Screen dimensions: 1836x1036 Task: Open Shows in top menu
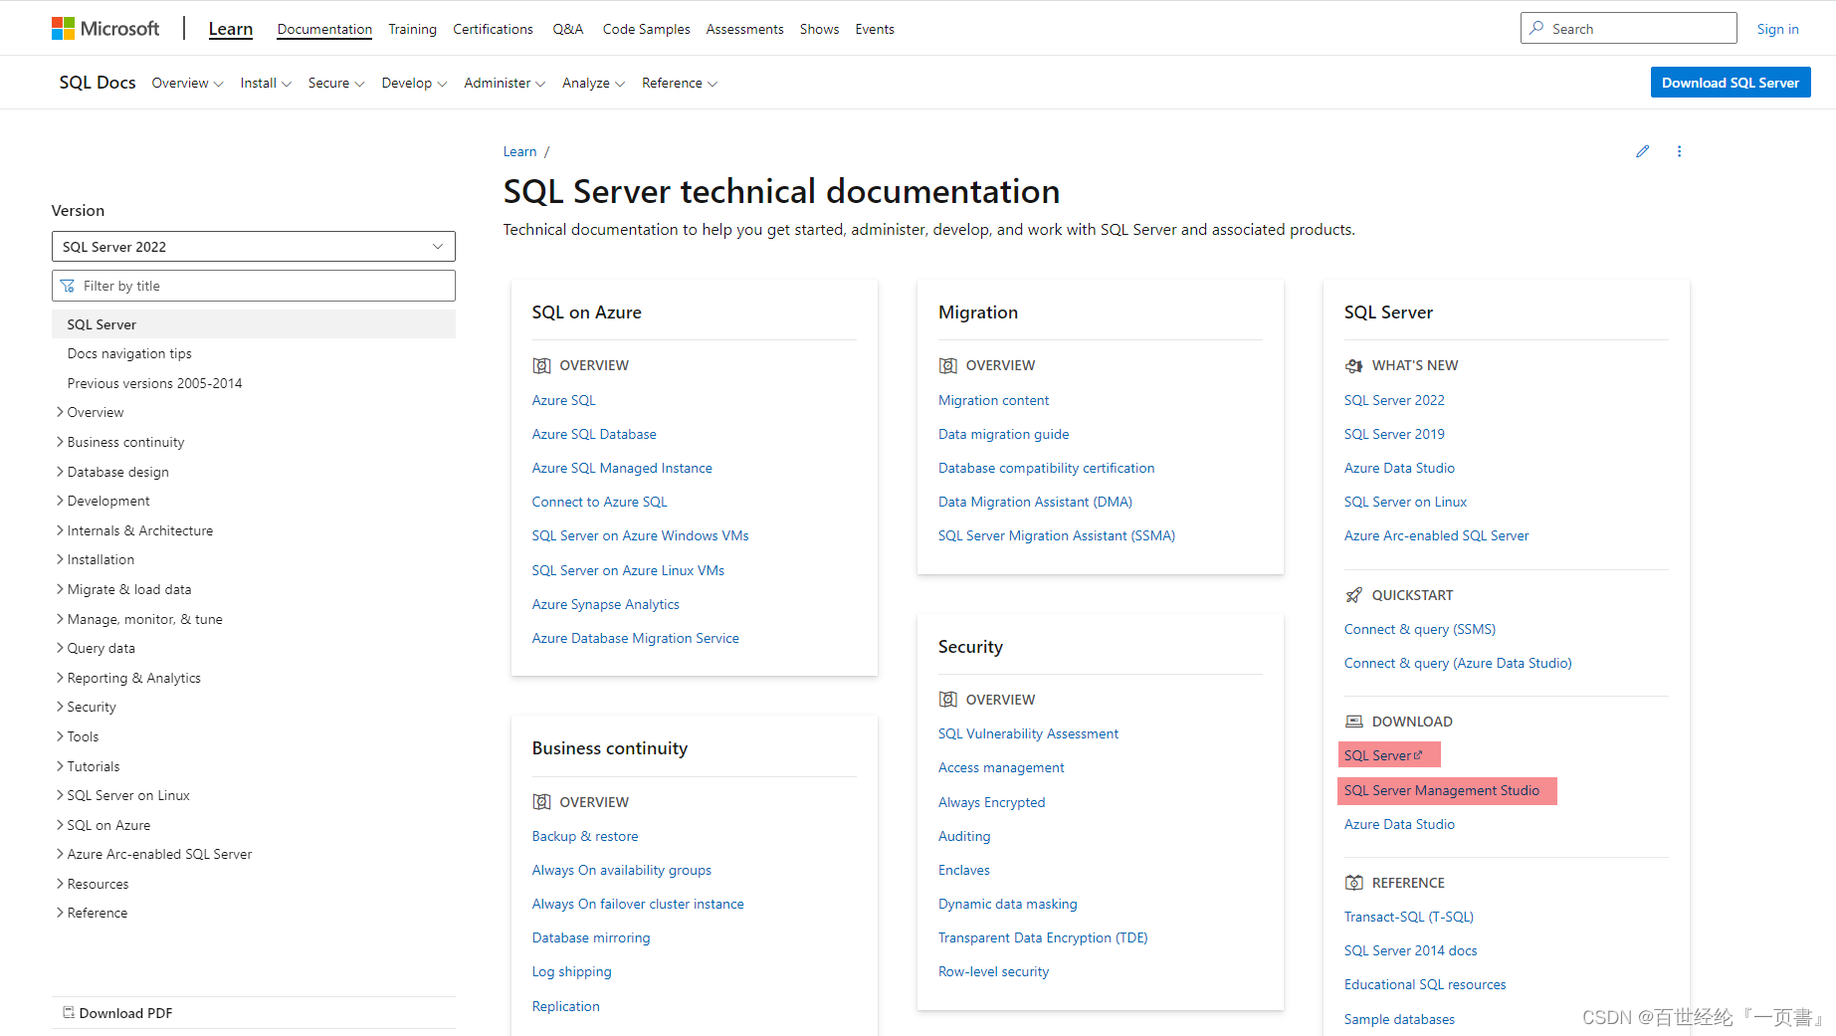click(x=819, y=29)
